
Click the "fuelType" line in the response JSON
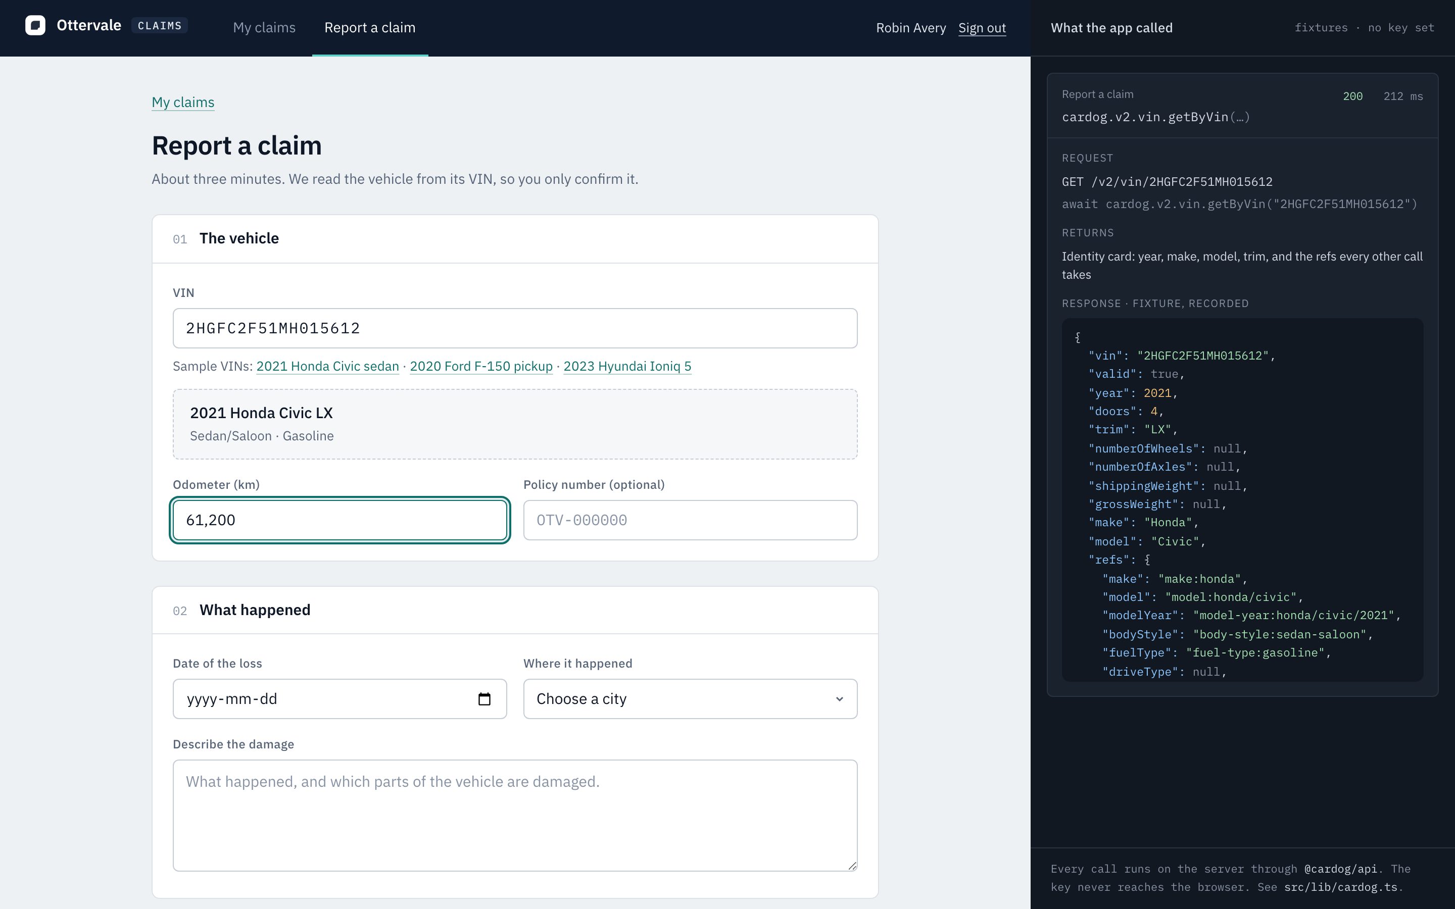click(1217, 653)
